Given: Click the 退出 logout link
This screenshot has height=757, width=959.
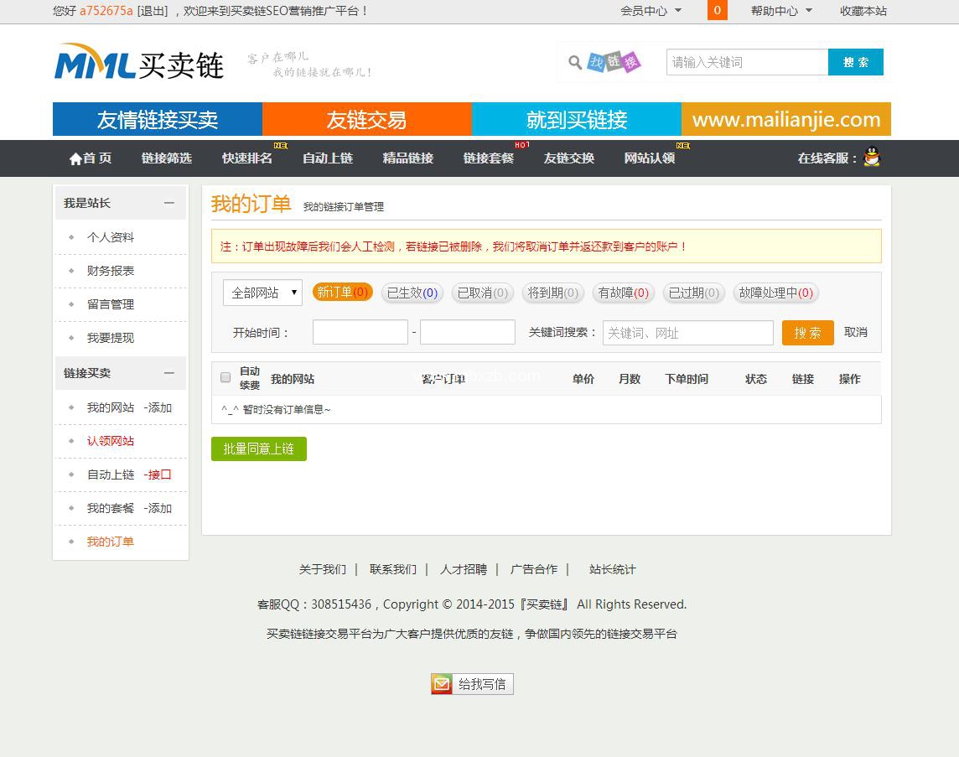Looking at the screenshot, I should coord(153,10).
